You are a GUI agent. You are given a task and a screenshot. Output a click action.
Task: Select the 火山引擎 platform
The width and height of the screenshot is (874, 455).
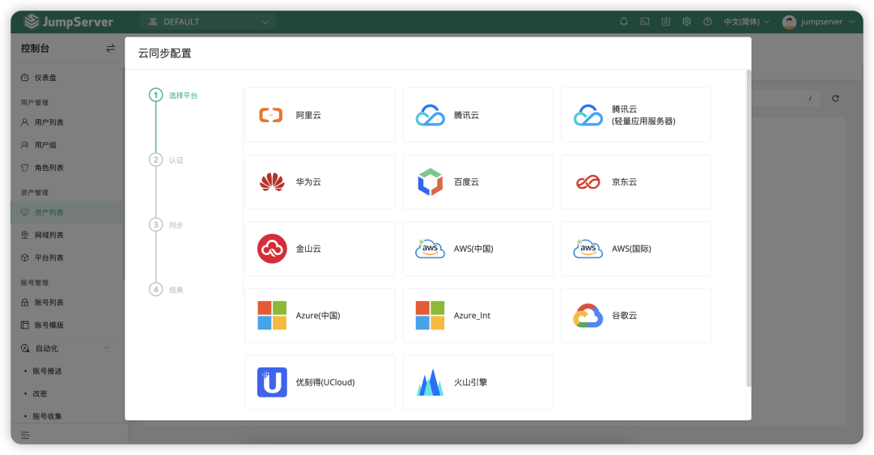[477, 382]
